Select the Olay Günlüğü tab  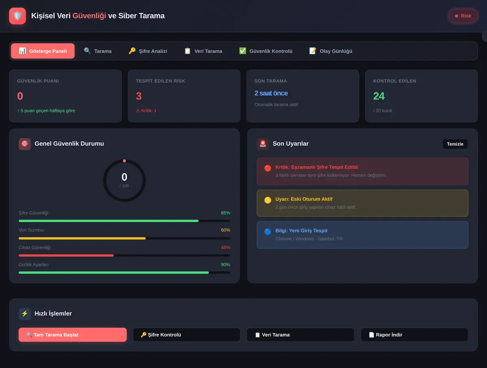[x=331, y=51]
